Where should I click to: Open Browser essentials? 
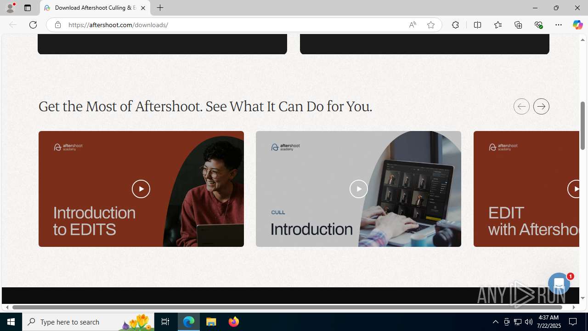[538, 25]
